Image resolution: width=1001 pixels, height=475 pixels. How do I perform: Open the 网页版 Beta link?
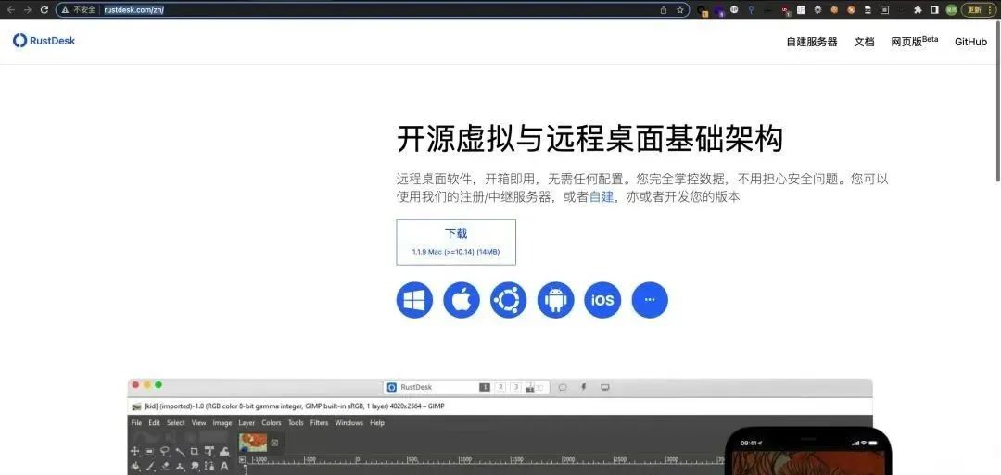(914, 41)
